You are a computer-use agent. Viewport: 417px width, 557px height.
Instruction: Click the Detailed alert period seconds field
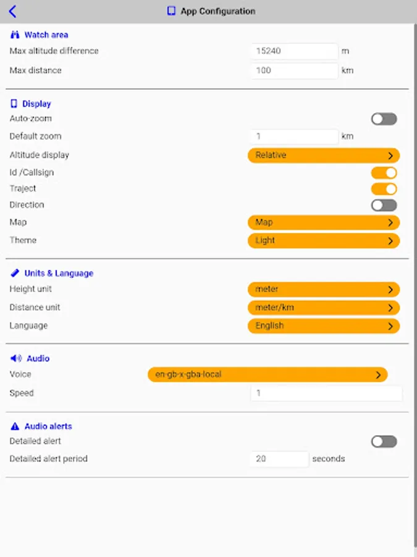[279, 459]
